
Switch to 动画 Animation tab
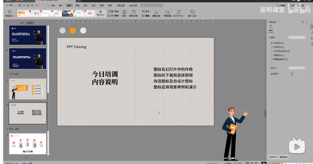pos(85,5)
